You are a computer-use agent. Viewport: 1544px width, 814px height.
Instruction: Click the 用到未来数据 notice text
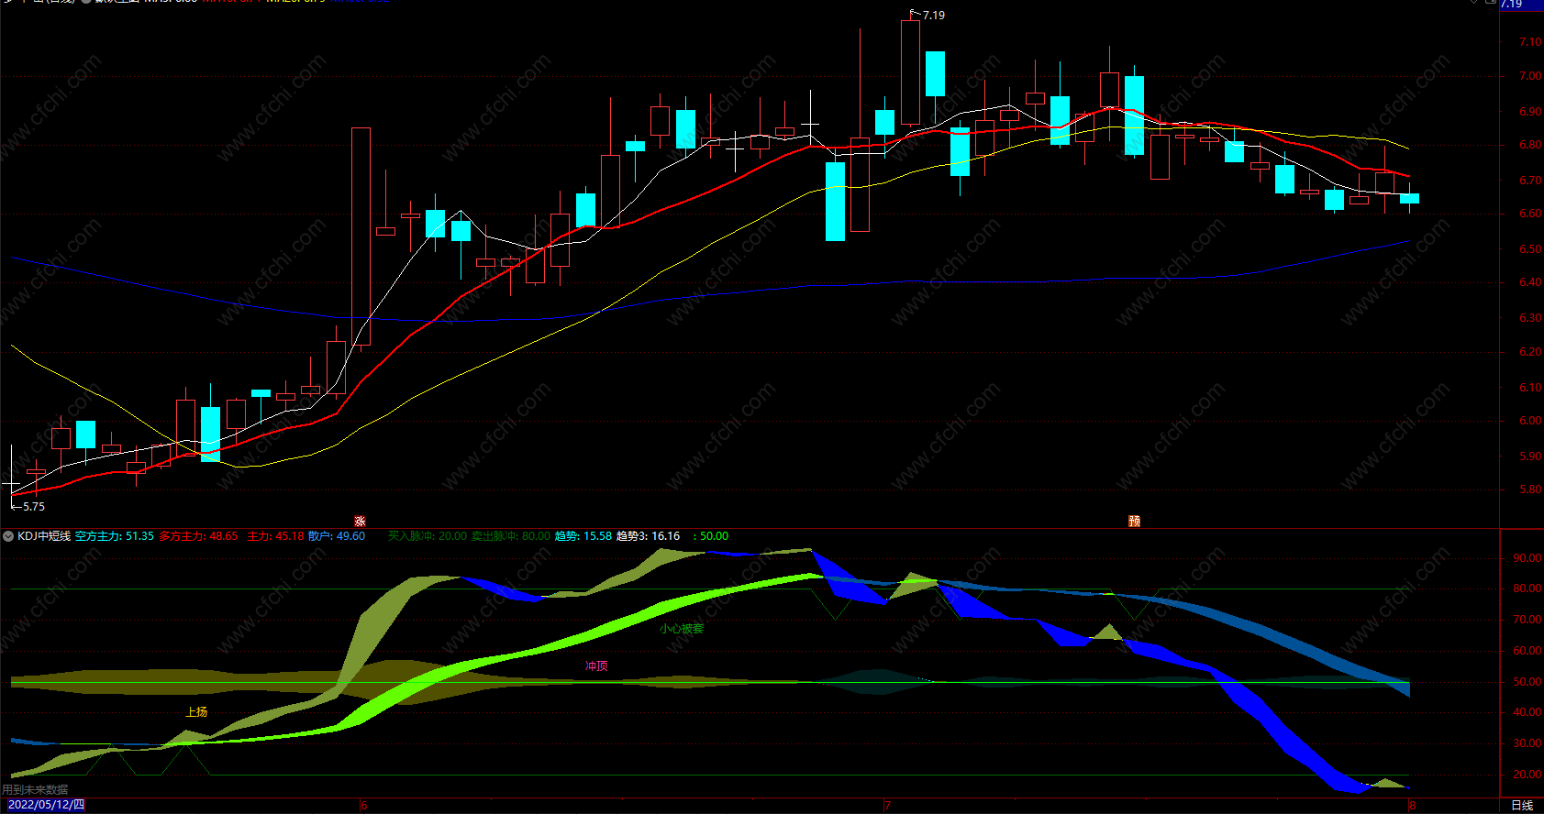[35, 790]
